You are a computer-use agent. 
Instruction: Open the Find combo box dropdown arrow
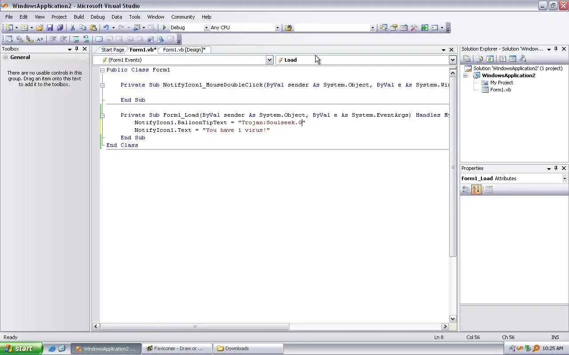click(373, 28)
